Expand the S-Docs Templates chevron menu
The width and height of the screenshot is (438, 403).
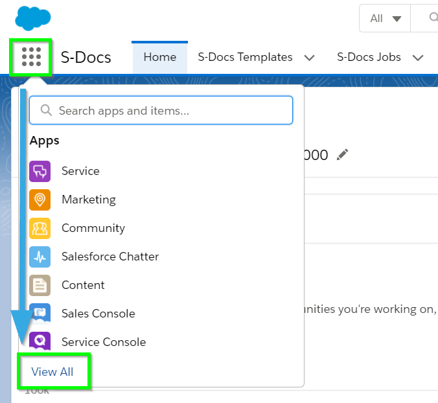[x=309, y=58]
